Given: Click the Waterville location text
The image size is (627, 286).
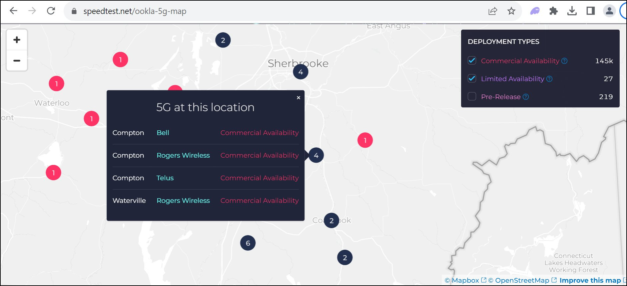Looking at the screenshot, I should [x=129, y=201].
